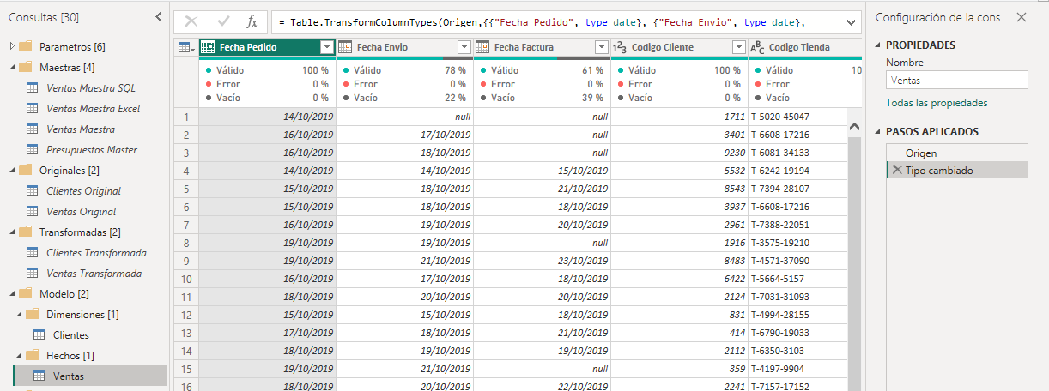The height and width of the screenshot is (391, 1049).
Task: Collapse the Transformadas [2] folder
Action: point(12,232)
